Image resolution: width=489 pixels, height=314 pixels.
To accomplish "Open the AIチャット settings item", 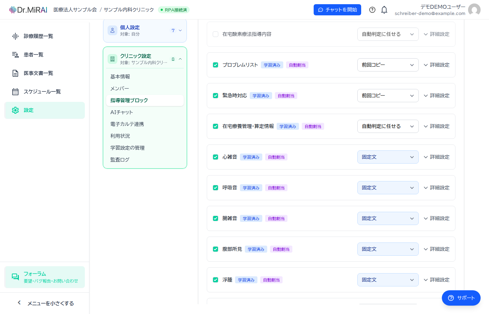I will coord(145,112).
